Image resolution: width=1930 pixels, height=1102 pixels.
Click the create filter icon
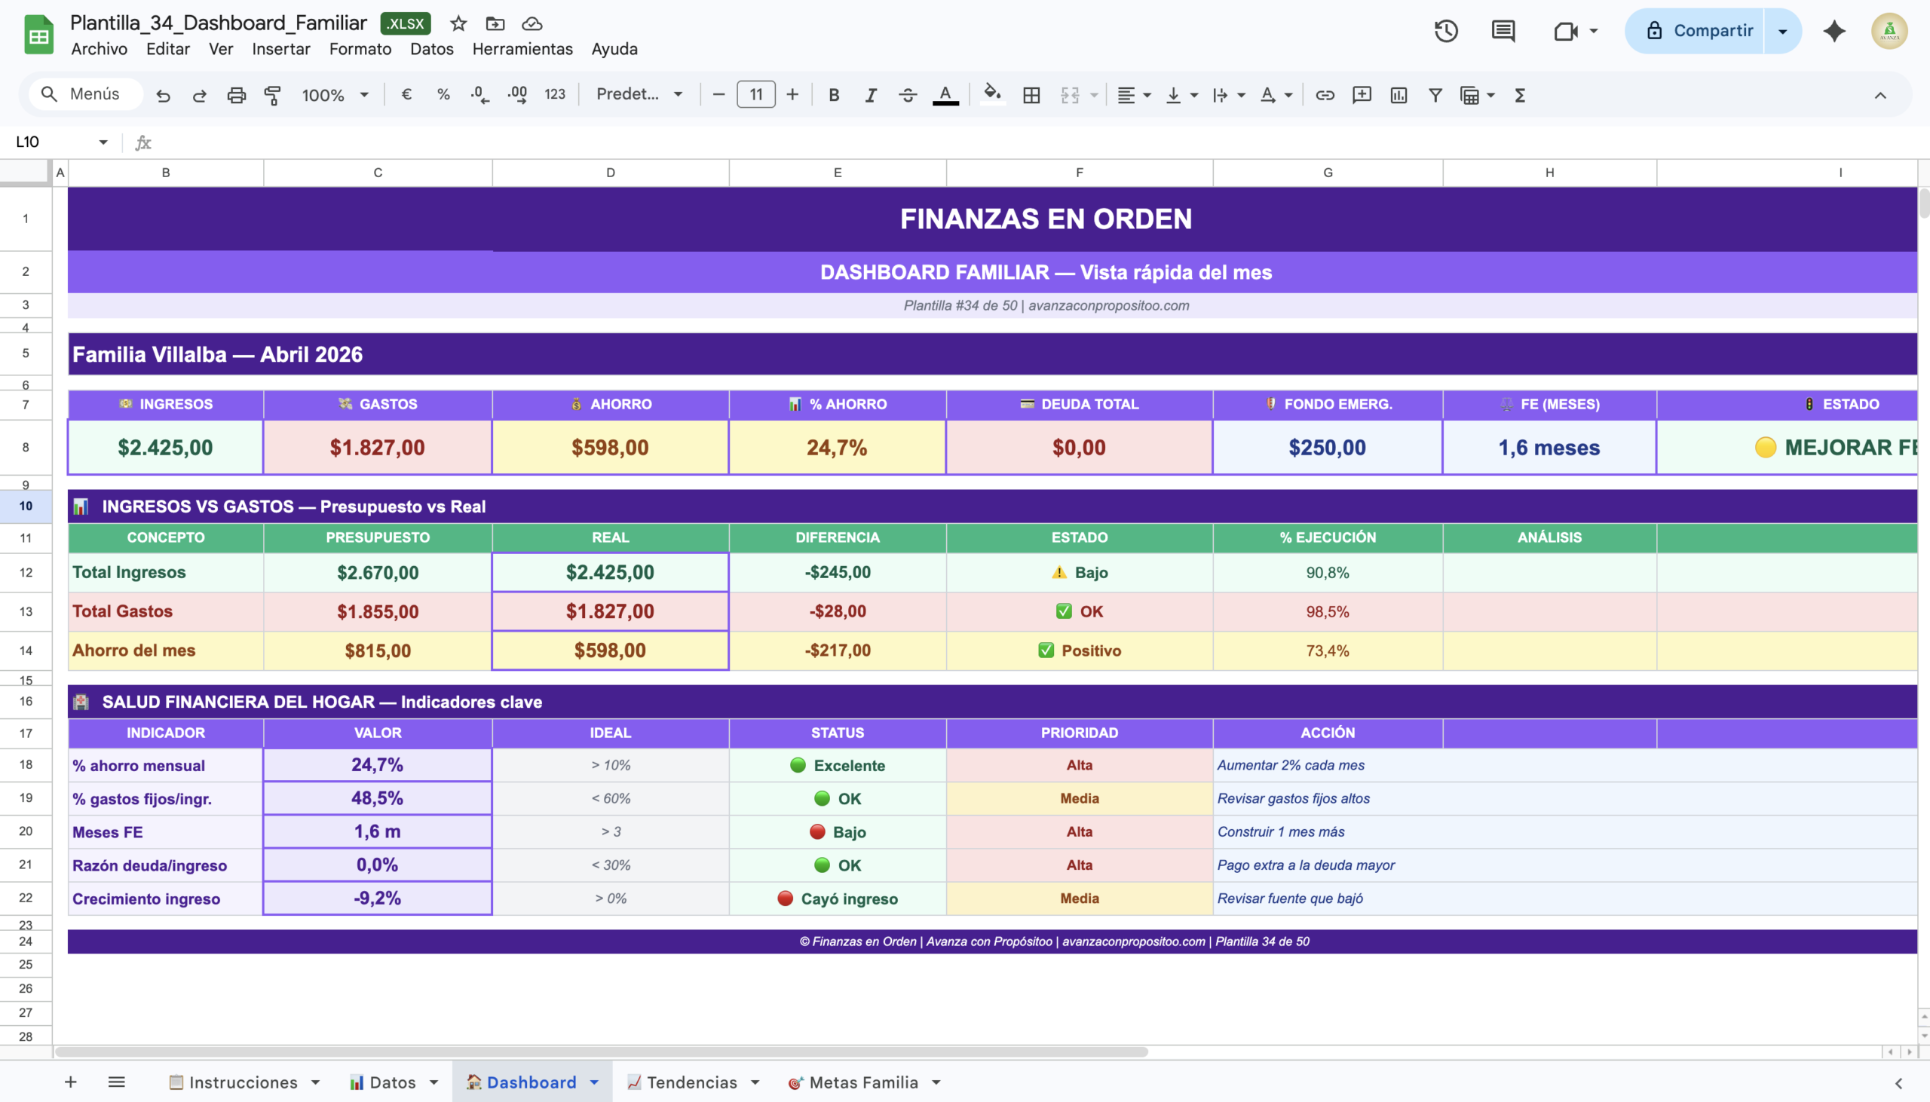point(1434,96)
